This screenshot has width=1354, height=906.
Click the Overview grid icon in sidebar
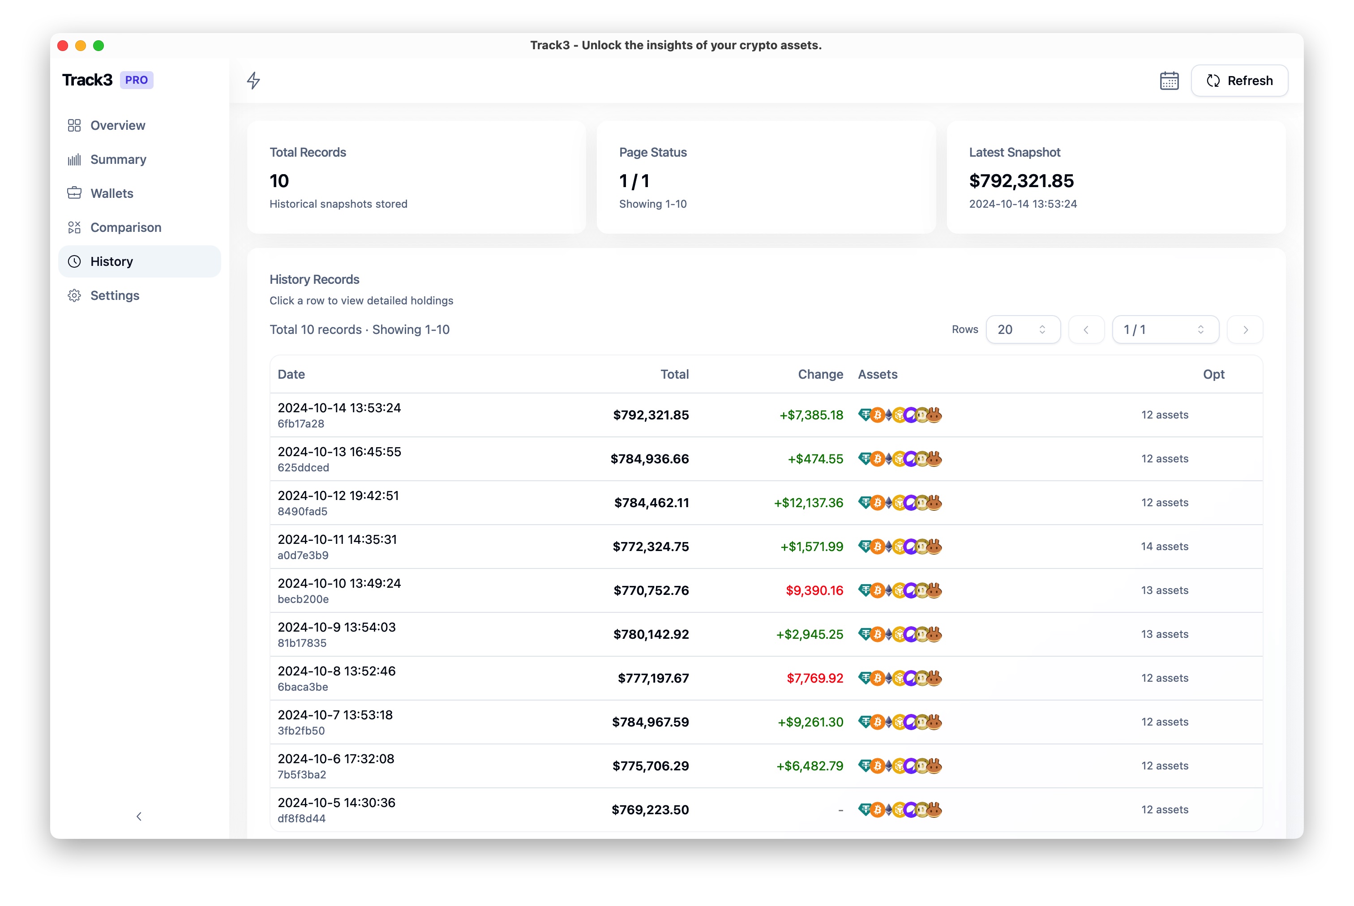[74, 125]
